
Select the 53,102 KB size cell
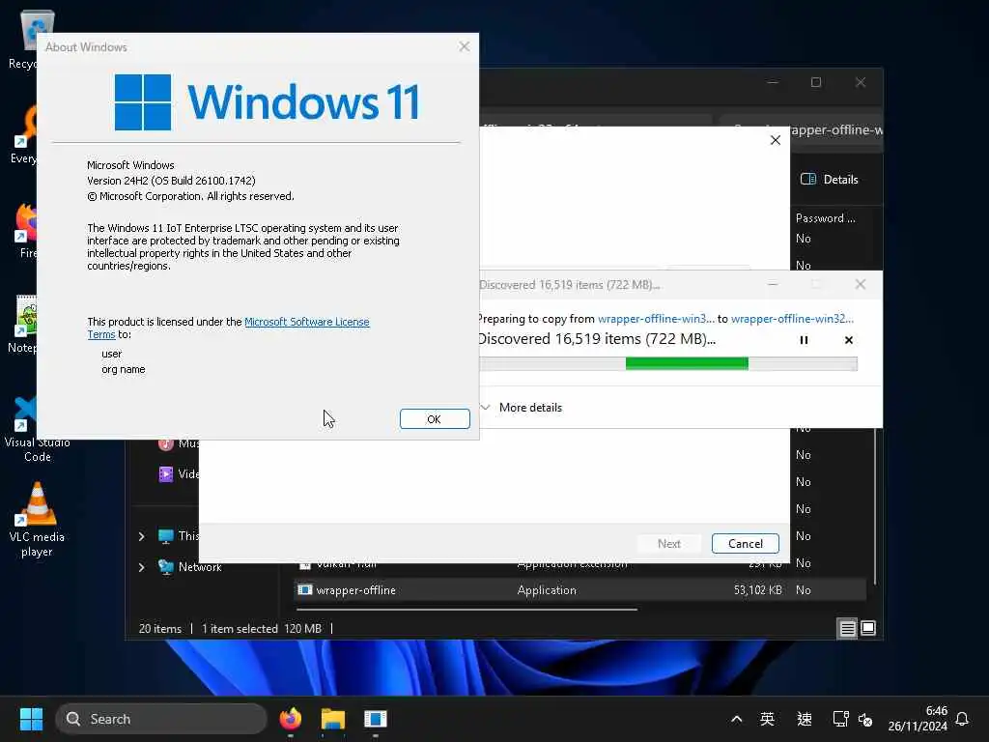[757, 590]
